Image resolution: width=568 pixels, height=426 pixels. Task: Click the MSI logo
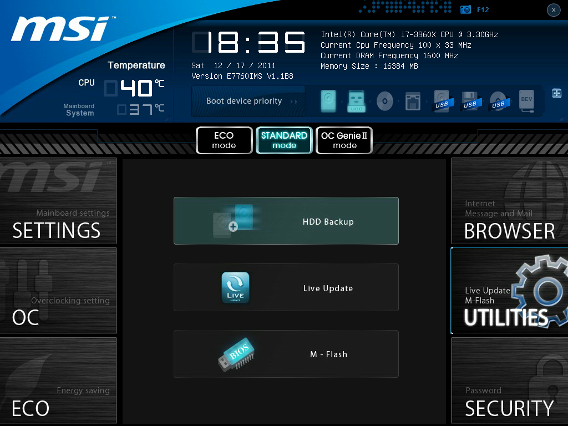click(x=62, y=28)
